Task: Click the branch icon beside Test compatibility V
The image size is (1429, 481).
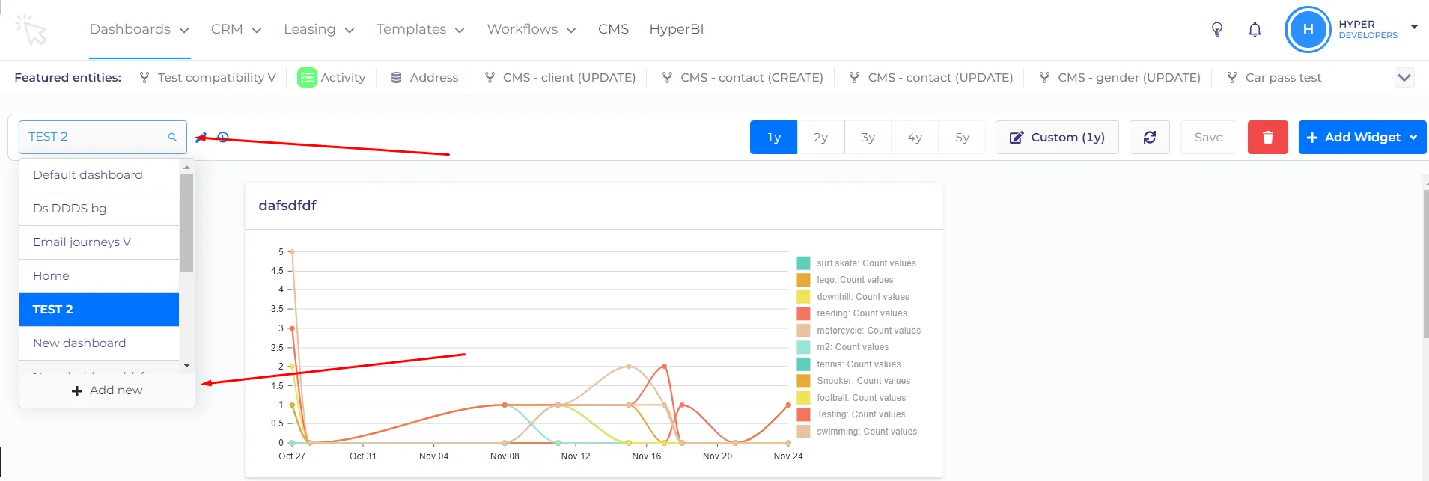Action: click(144, 78)
